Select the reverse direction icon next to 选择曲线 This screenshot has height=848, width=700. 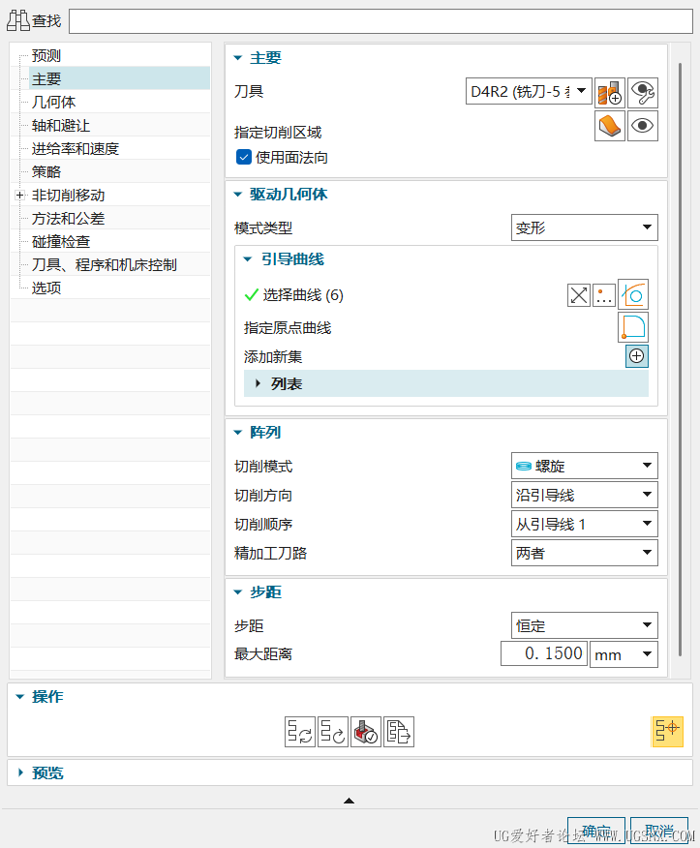point(578,294)
